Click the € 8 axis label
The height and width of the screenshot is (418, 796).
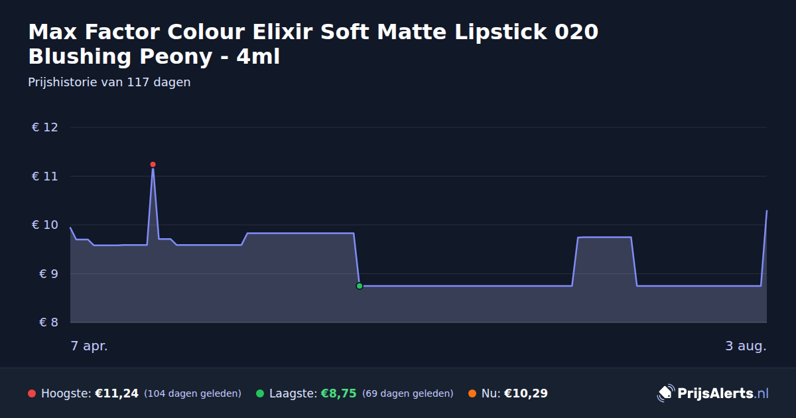(x=45, y=322)
